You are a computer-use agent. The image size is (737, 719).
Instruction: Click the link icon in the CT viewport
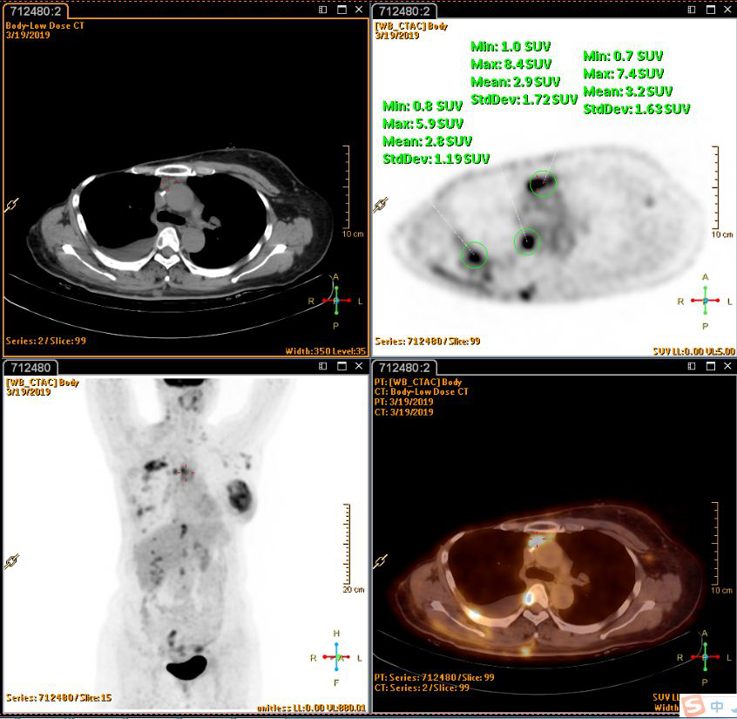click(12, 205)
